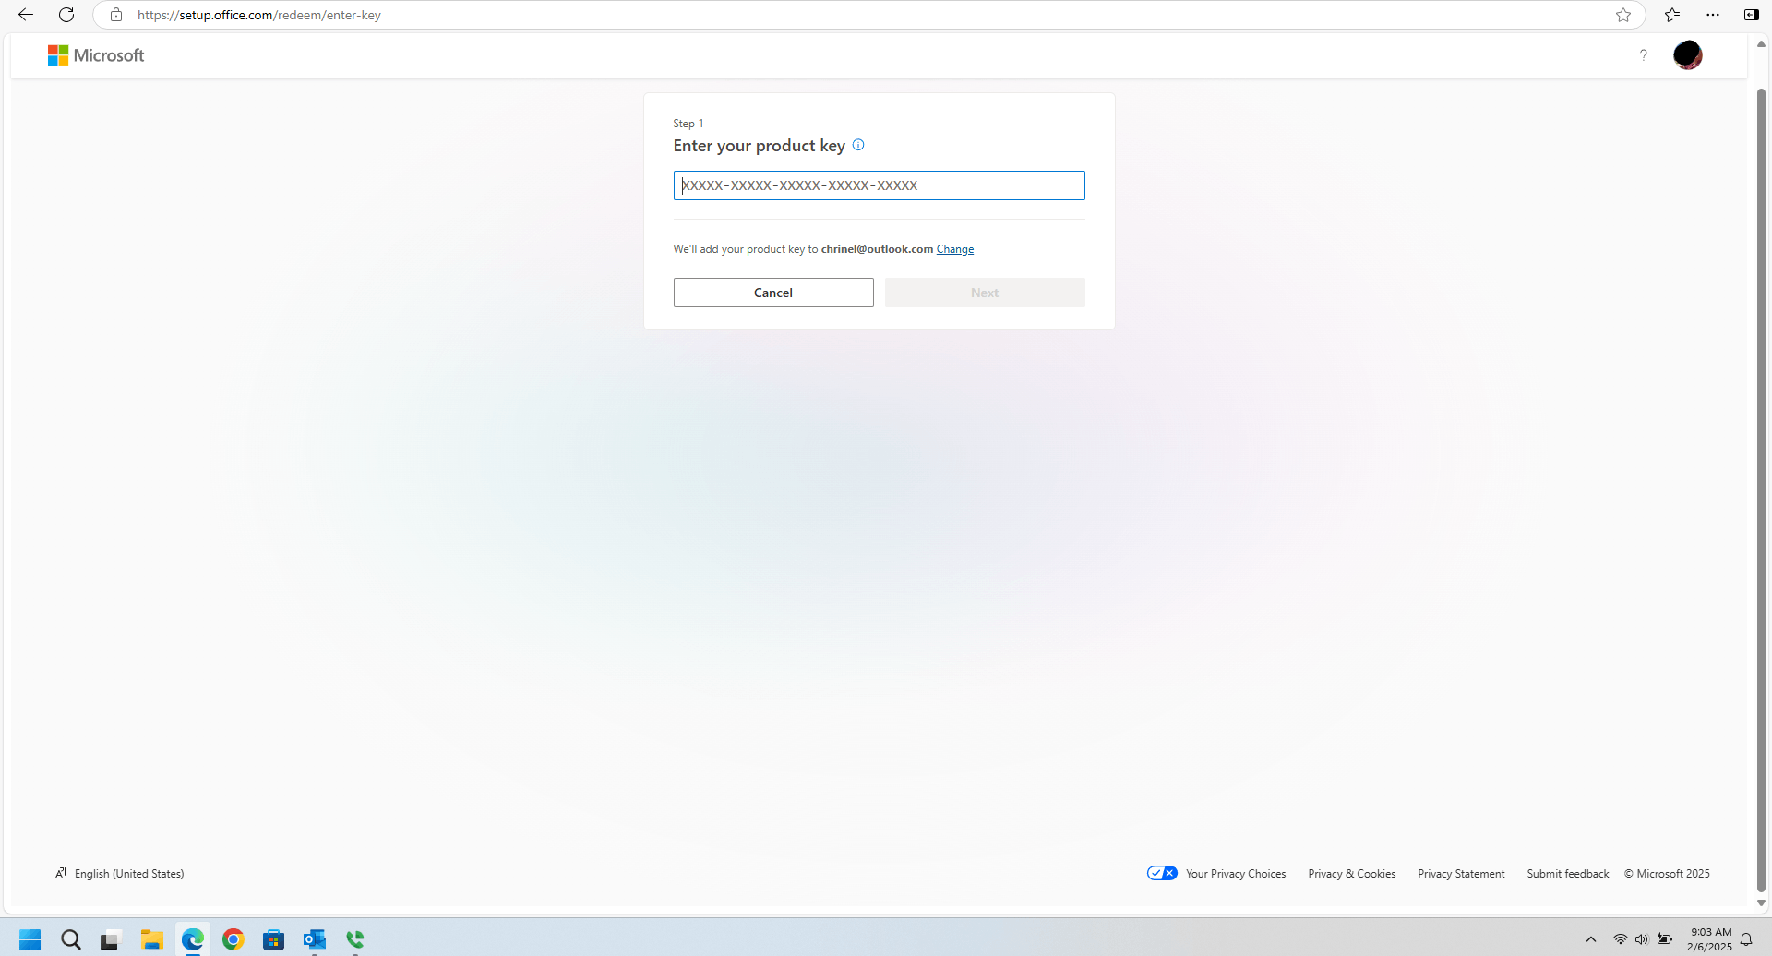The height and width of the screenshot is (956, 1772).
Task: Open the clock showing 9:03 AM
Action: tap(1710, 939)
